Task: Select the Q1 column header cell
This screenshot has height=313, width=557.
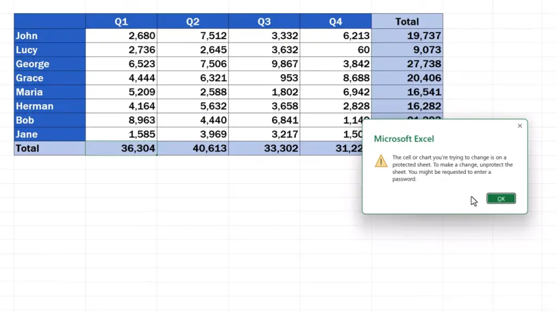Action: pos(121,22)
